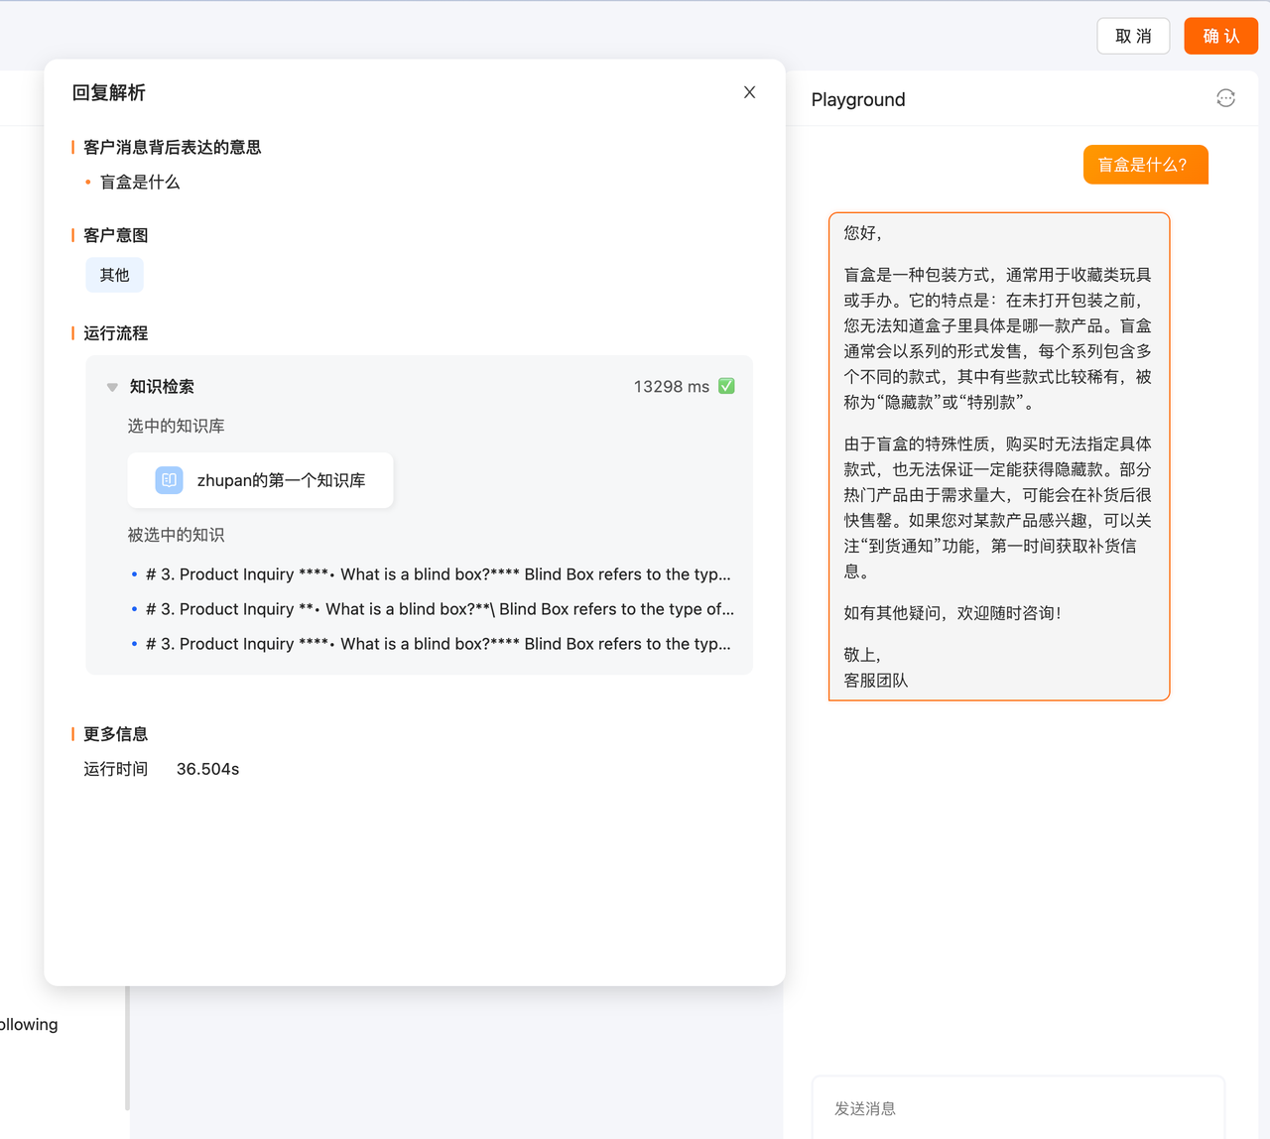
Task: Select the 其他 intent tag
Action: coord(114,275)
